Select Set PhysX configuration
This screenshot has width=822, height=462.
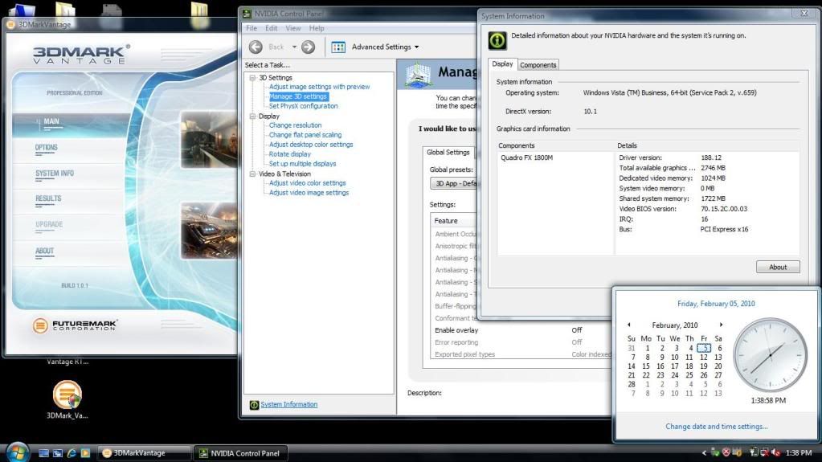coord(303,106)
